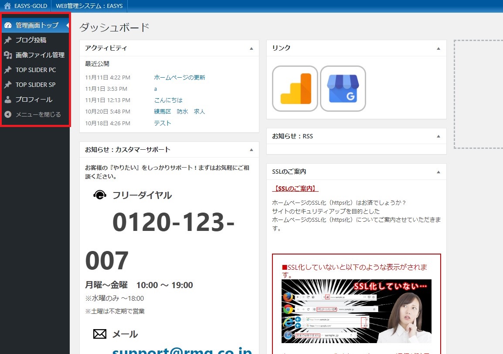Collapse the リンク panel

438,48
